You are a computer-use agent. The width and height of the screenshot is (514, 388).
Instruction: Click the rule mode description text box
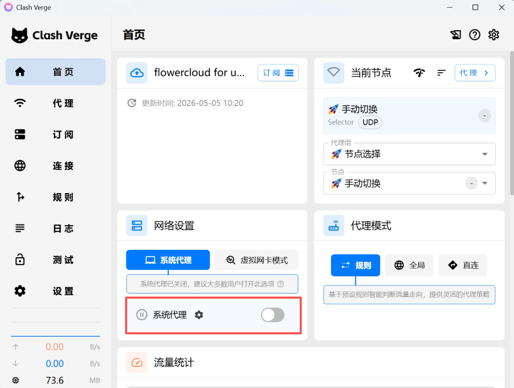pyautogui.click(x=409, y=295)
